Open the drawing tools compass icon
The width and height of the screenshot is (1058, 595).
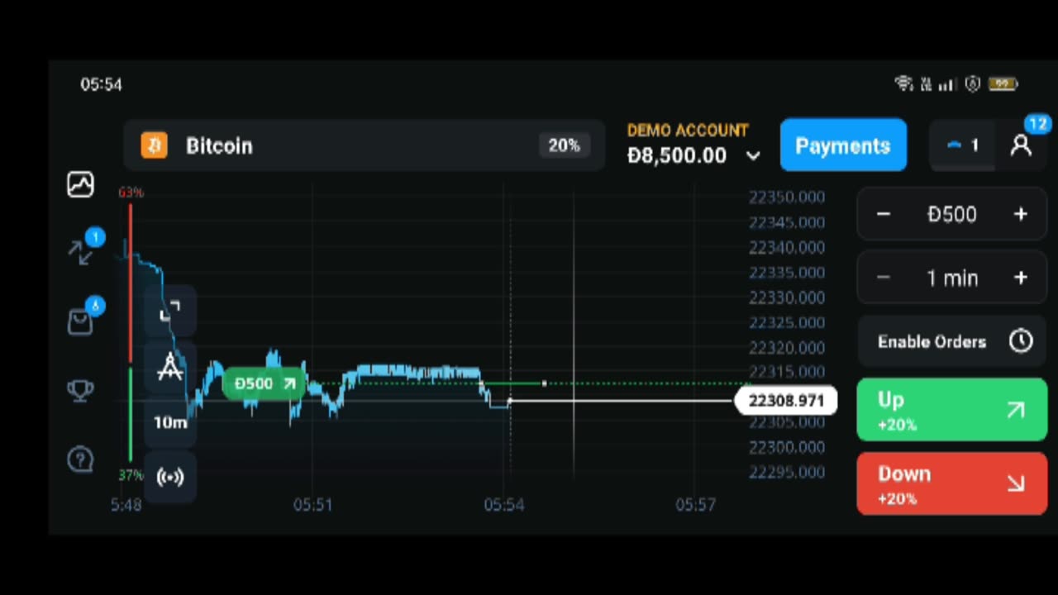(x=170, y=367)
